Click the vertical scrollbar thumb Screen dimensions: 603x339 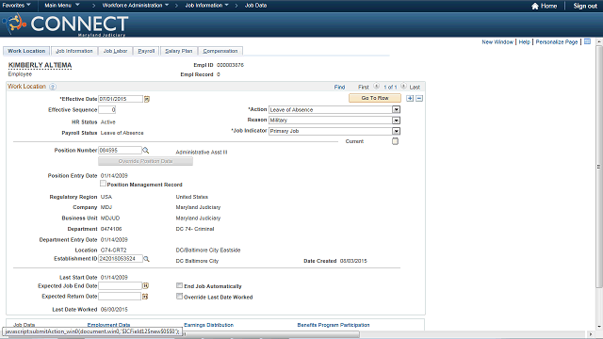[x=599, y=166]
